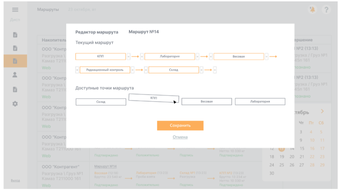
Task: Save the route with Сохранить button
Action: click(180, 126)
